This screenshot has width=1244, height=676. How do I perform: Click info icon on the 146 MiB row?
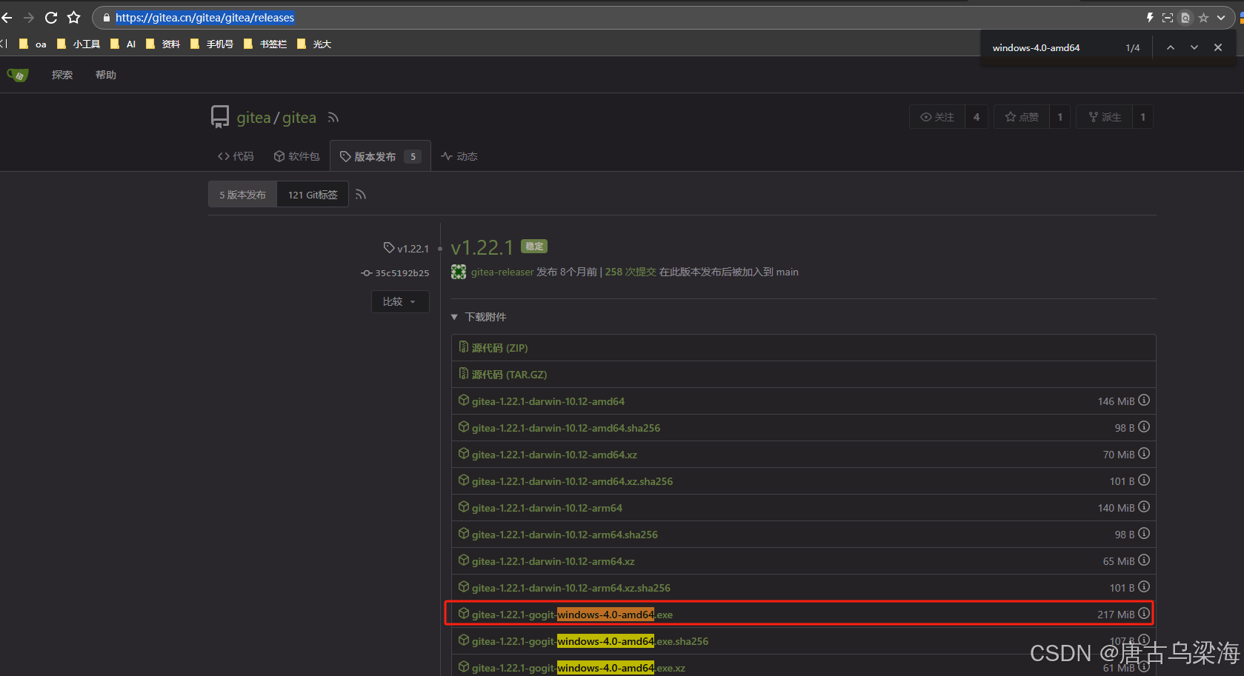click(1144, 401)
